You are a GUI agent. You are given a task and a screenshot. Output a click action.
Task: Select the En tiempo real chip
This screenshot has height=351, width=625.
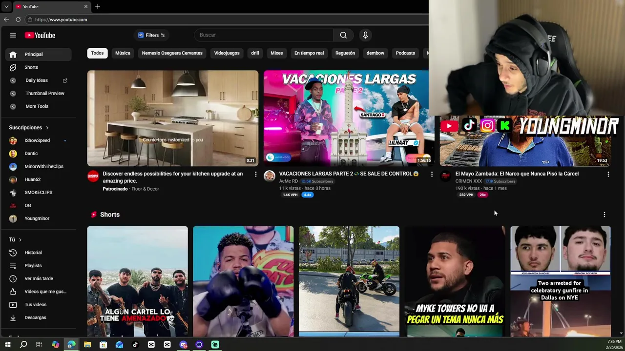pos(309,53)
